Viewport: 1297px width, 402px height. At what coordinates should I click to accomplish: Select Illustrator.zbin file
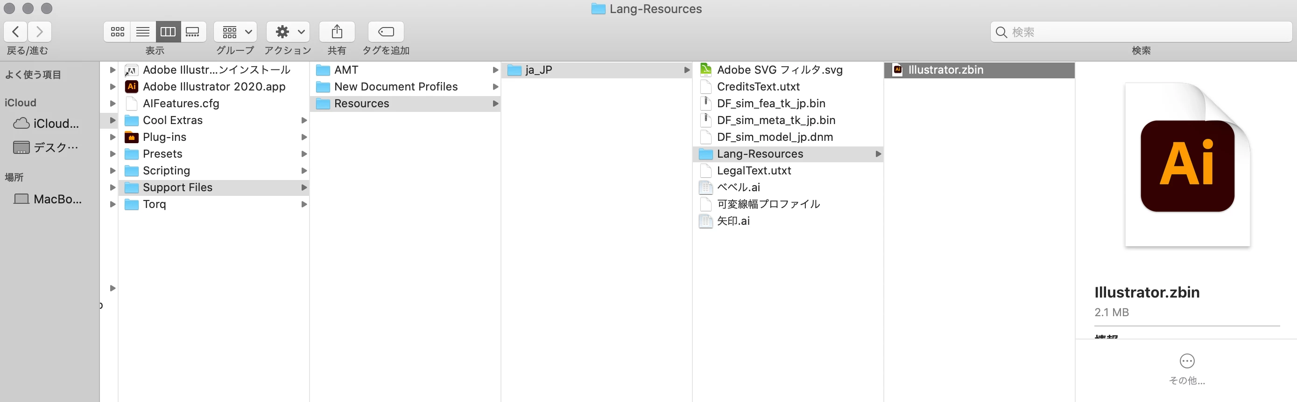980,70
